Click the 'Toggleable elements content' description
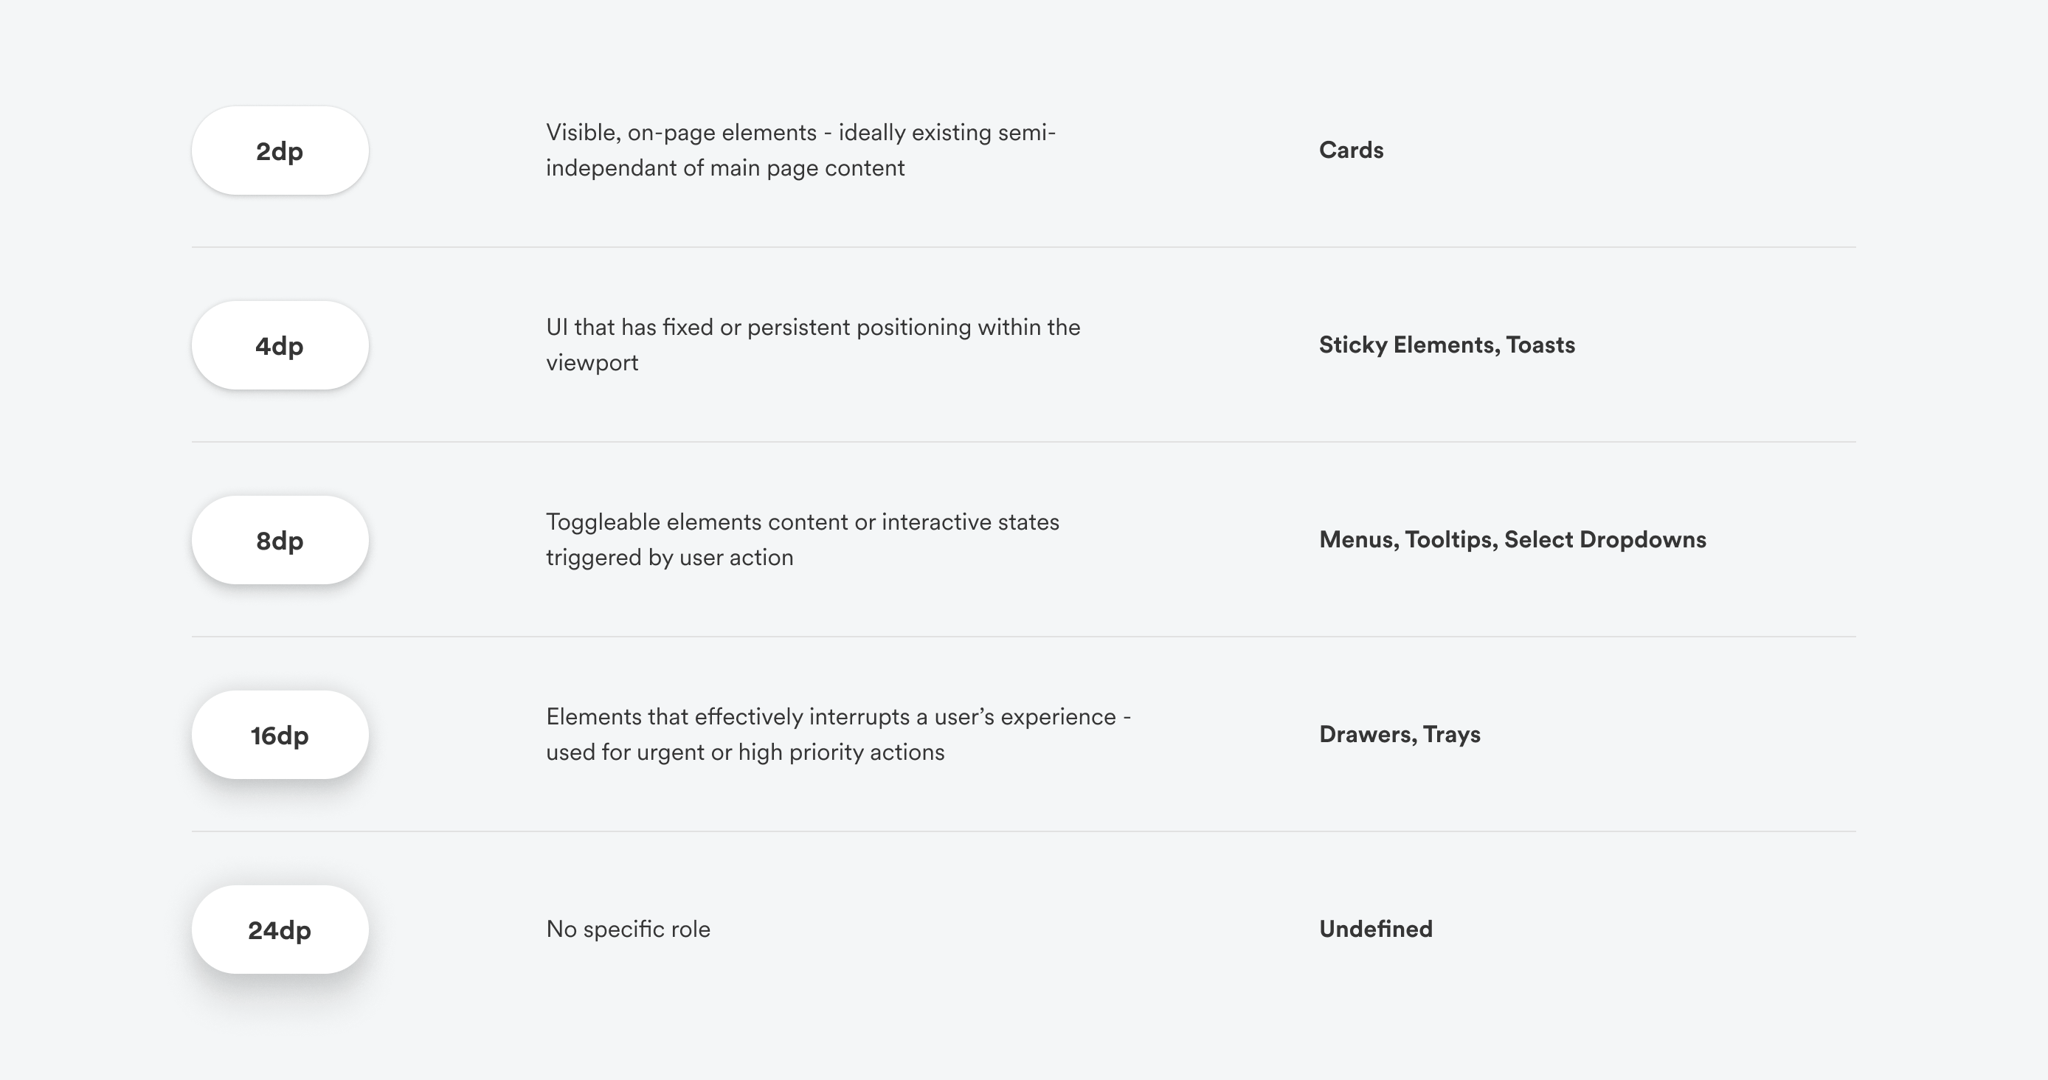The height and width of the screenshot is (1080, 2048). coord(802,539)
